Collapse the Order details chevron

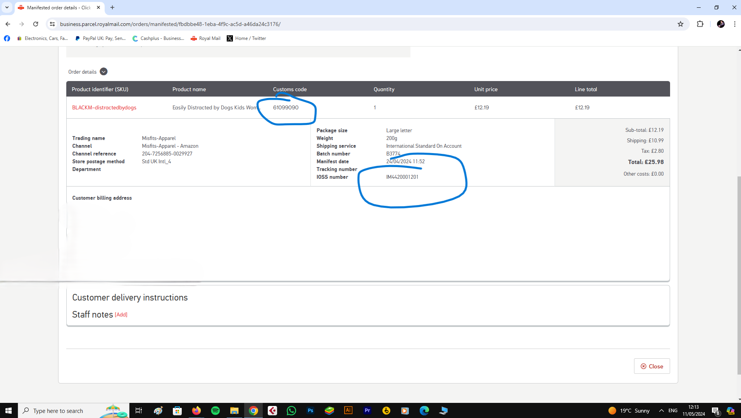click(x=103, y=72)
